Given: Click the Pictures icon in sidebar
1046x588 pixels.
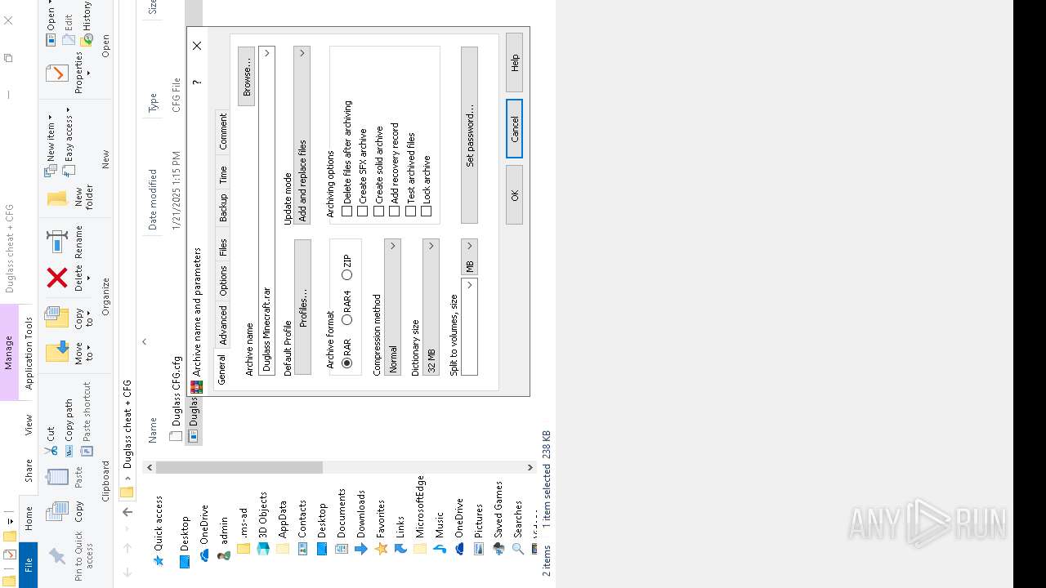Looking at the screenshot, I should pos(479,549).
